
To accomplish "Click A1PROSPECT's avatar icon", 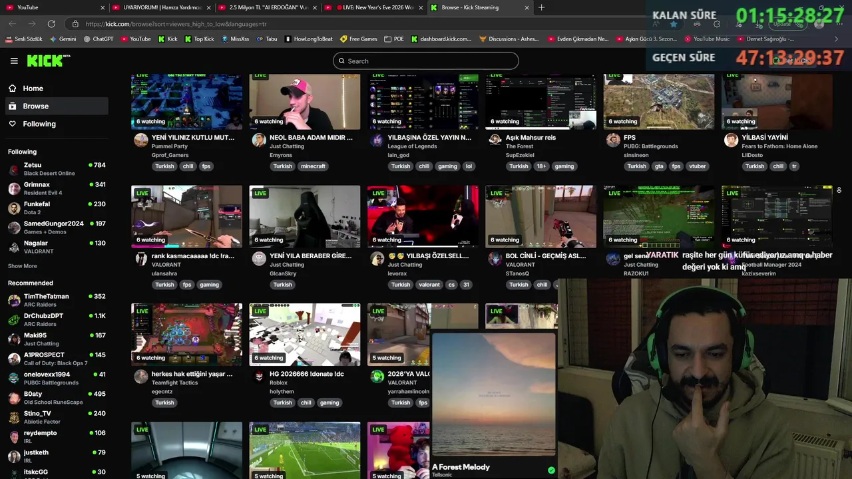I will coord(14,359).
